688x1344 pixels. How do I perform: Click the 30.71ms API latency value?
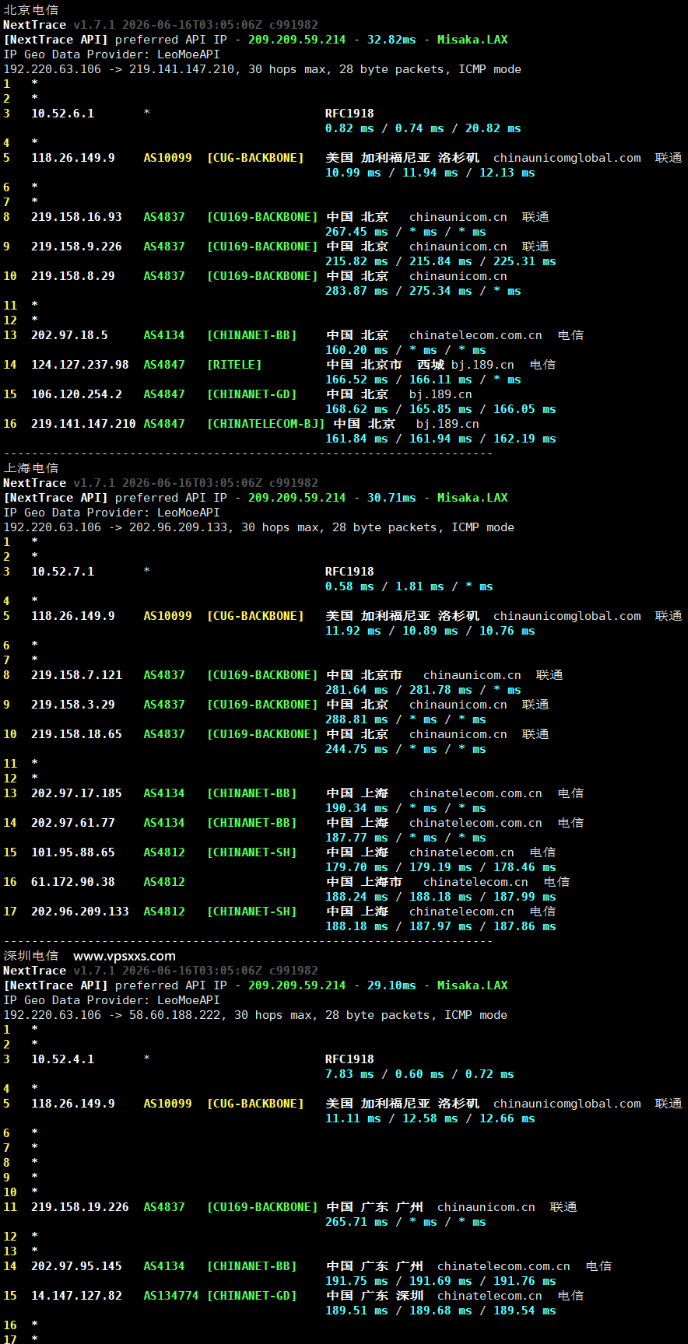tap(391, 498)
